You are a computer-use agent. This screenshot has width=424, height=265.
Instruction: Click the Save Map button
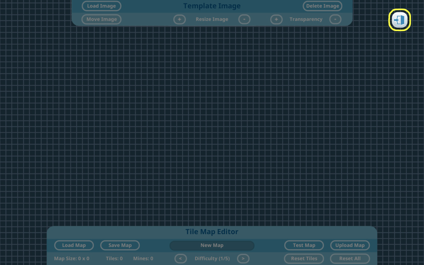120,245
